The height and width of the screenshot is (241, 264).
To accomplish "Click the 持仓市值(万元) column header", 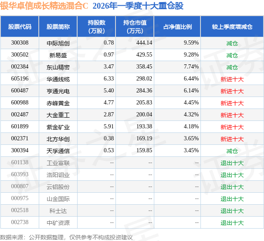I will coord(135,26).
